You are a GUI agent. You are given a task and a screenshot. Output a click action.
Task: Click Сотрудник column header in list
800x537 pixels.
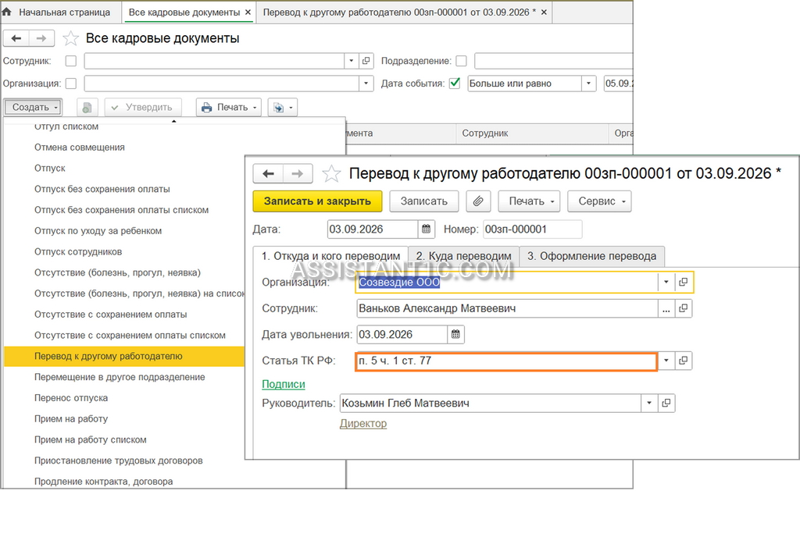point(532,133)
